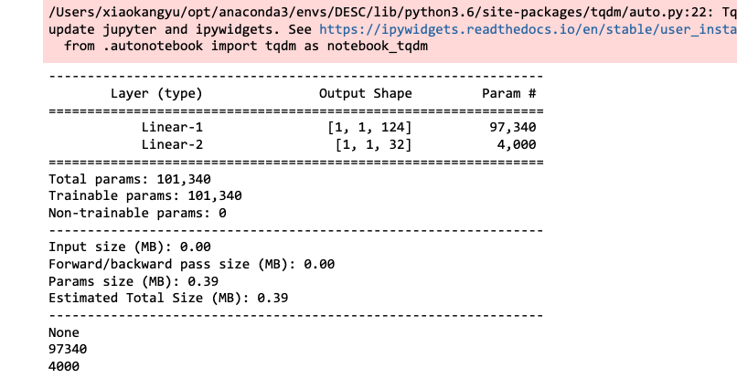Click the 4,000 param count in table
Image resolution: width=737 pixels, height=389 pixels.
tap(517, 144)
